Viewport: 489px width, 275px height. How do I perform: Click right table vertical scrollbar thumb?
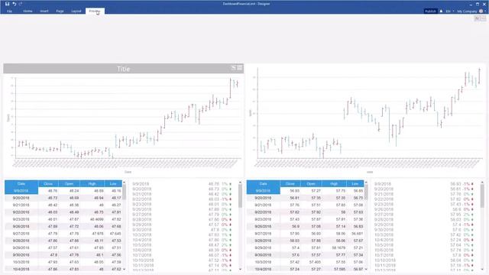tap(366, 192)
